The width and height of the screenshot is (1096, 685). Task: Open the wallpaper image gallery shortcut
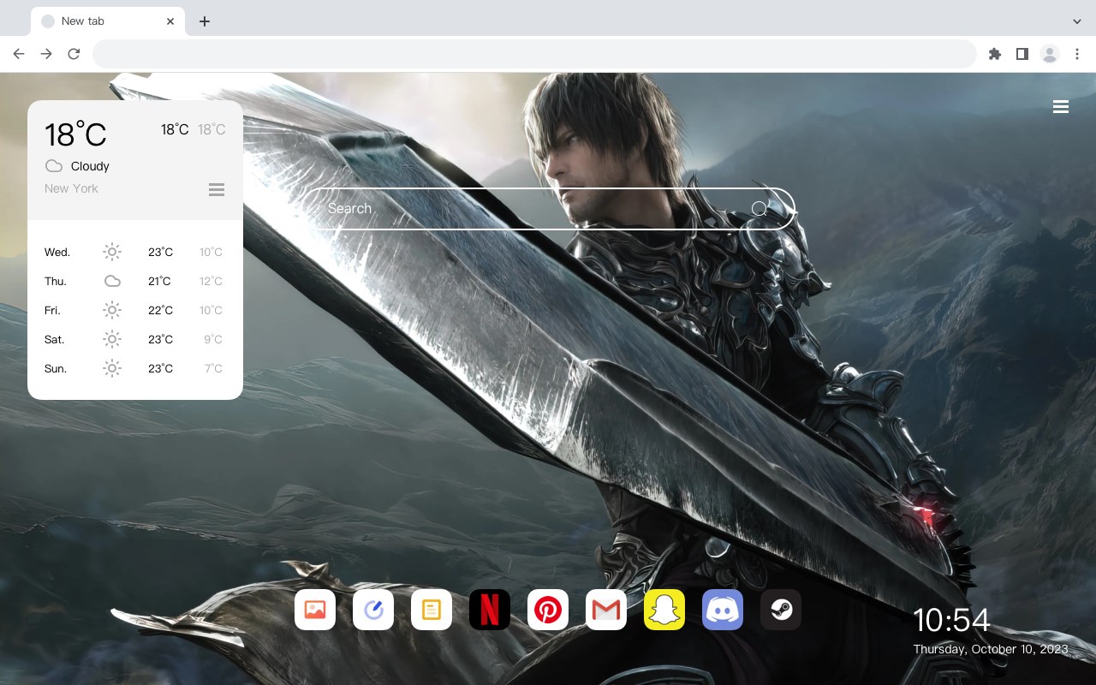click(x=315, y=610)
